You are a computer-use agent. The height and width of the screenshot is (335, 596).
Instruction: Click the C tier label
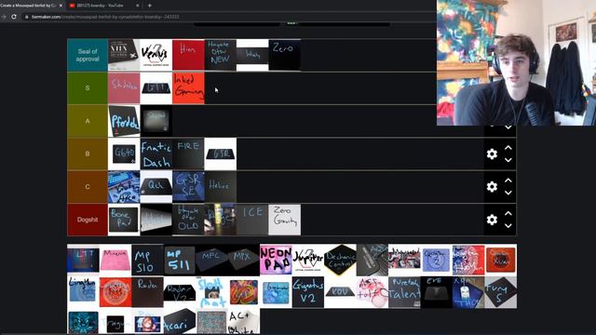coord(88,187)
